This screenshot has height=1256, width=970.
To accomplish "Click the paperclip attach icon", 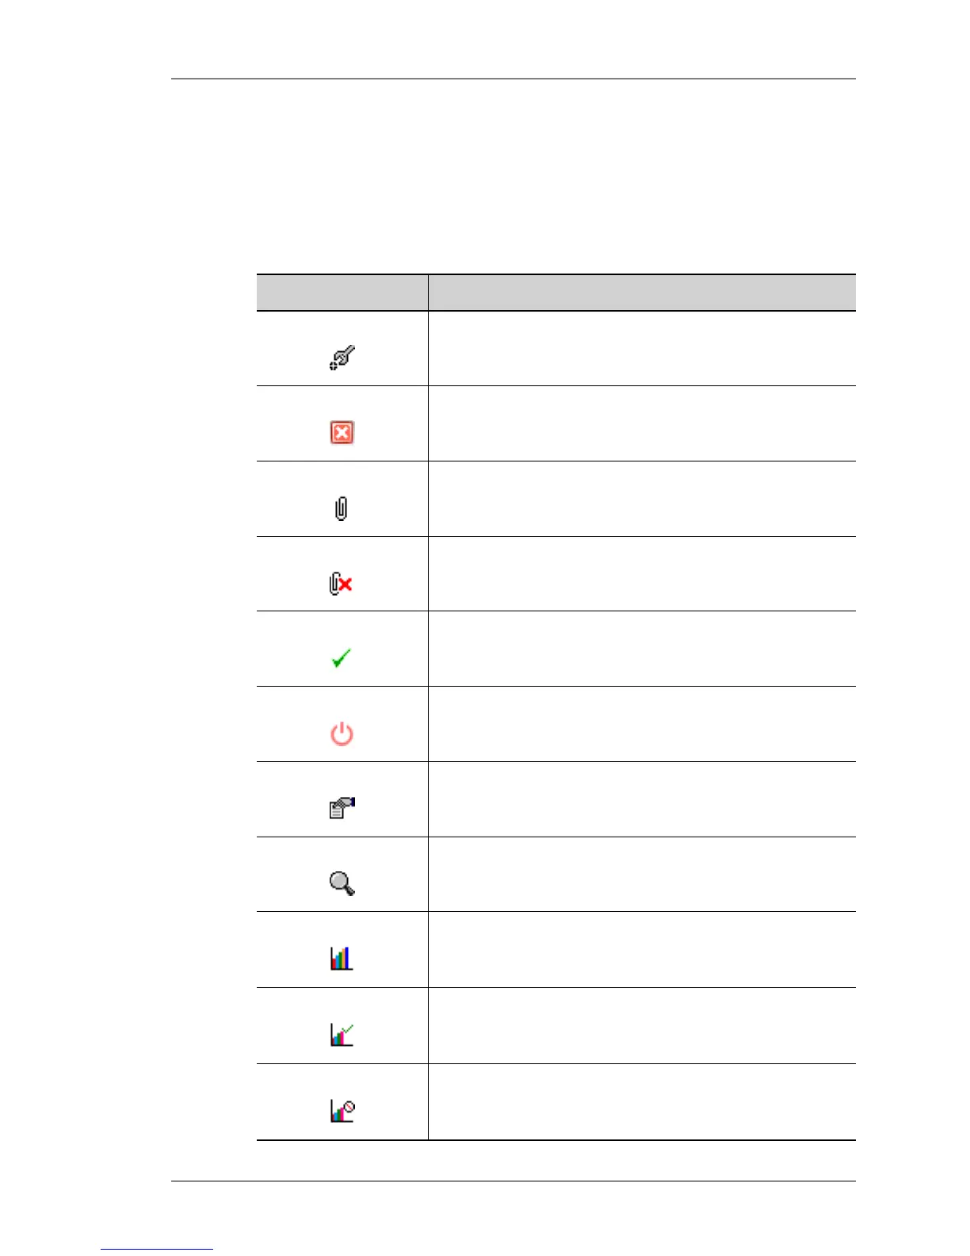I will (x=341, y=508).
